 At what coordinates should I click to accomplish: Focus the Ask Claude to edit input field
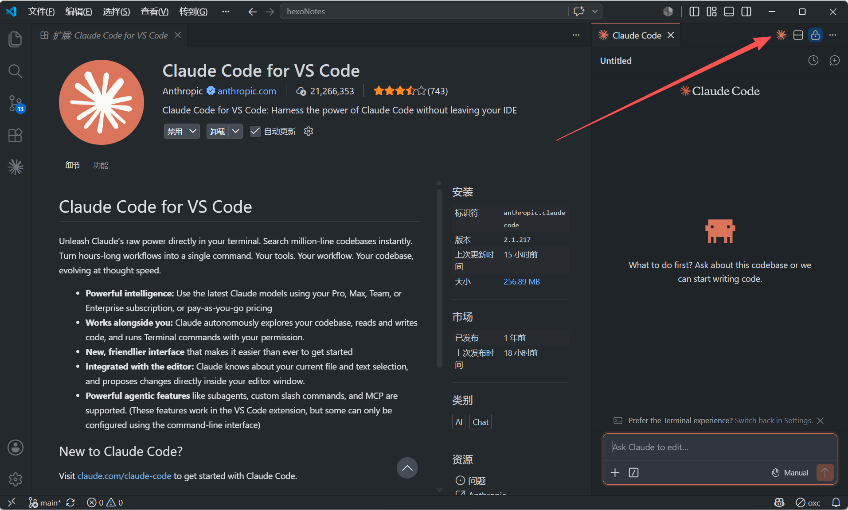click(x=720, y=447)
